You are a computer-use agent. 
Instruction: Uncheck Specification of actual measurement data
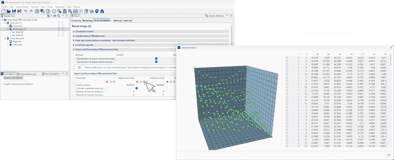156,59
